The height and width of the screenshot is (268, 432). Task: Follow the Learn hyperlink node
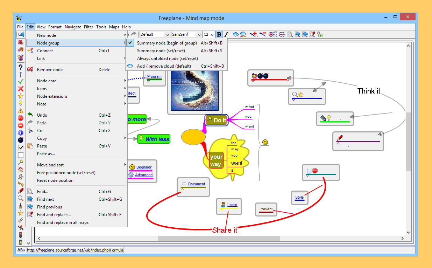pyautogui.click(x=233, y=204)
